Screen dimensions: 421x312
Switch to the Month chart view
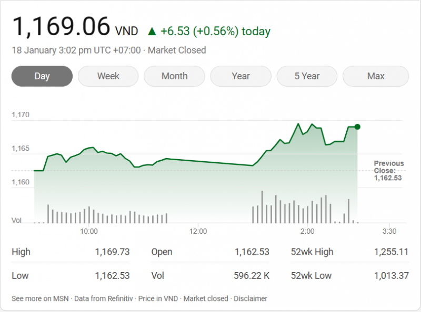175,76
